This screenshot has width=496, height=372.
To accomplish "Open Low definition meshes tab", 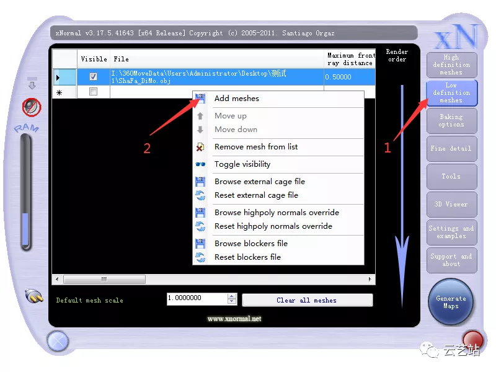I will [452, 92].
